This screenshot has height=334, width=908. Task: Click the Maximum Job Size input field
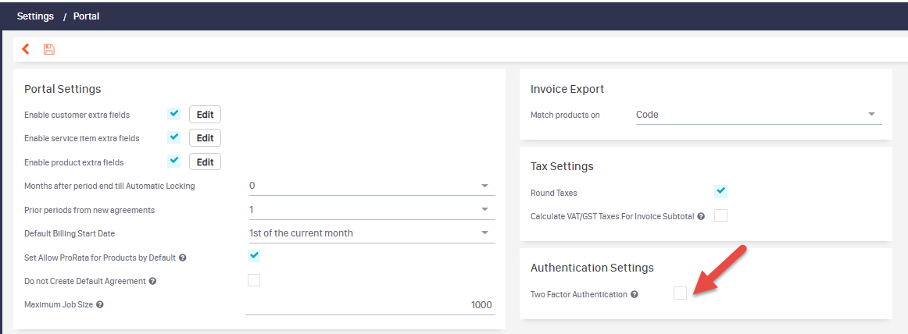click(x=370, y=304)
